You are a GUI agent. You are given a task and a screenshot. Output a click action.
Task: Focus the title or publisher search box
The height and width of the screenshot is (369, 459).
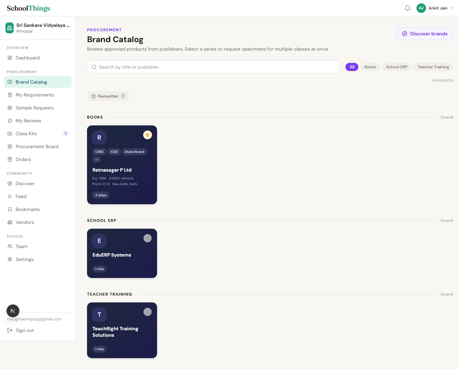pyautogui.click(x=213, y=67)
